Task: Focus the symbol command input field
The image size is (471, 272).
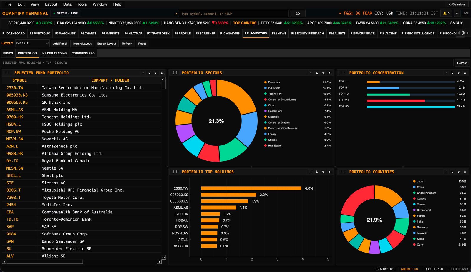Action: (234, 14)
